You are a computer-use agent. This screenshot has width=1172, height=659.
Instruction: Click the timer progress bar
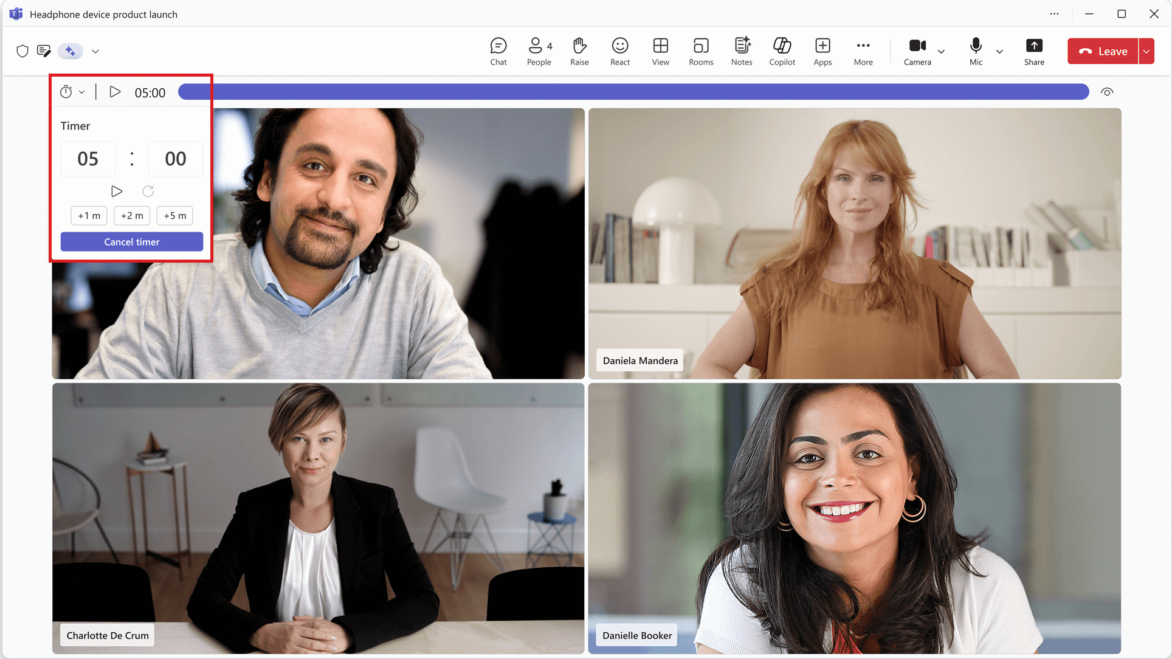coord(632,92)
